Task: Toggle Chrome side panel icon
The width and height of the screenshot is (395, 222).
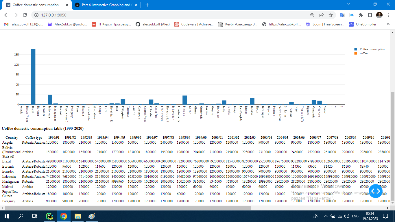Action: [x=370, y=15]
